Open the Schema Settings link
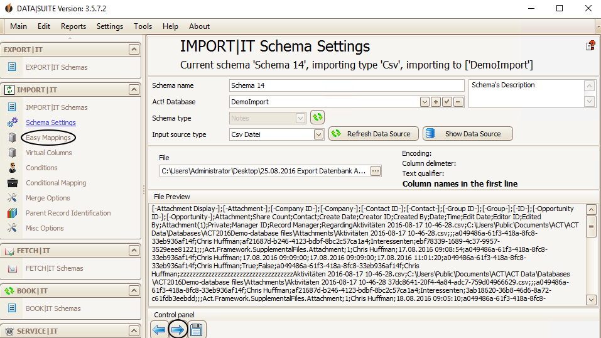This screenshot has height=338, width=601. pos(51,123)
